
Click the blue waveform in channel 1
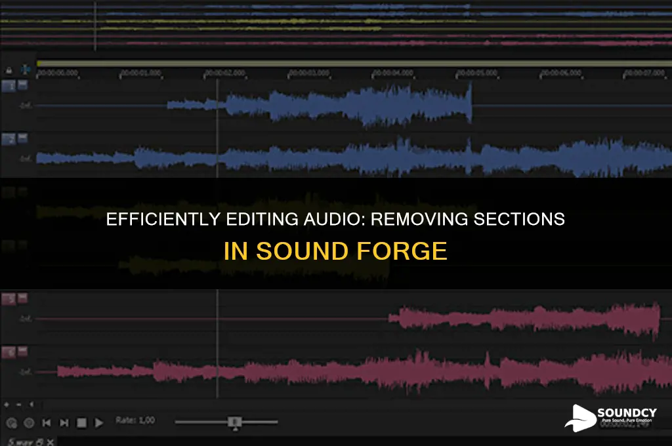click(320, 105)
